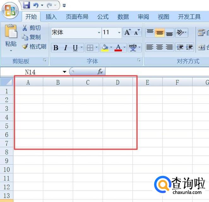
Task: Select column F header
Action: (177, 82)
